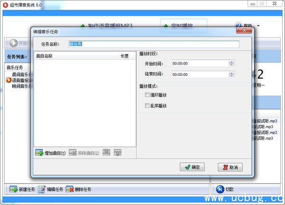Screen dimensions: 285x205
Task: Click the 开始 play button in main window
Action: pyautogui.click(x=18, y=43)
